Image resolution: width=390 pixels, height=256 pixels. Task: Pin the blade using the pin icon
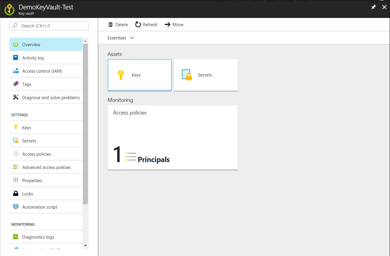point(374,7)
